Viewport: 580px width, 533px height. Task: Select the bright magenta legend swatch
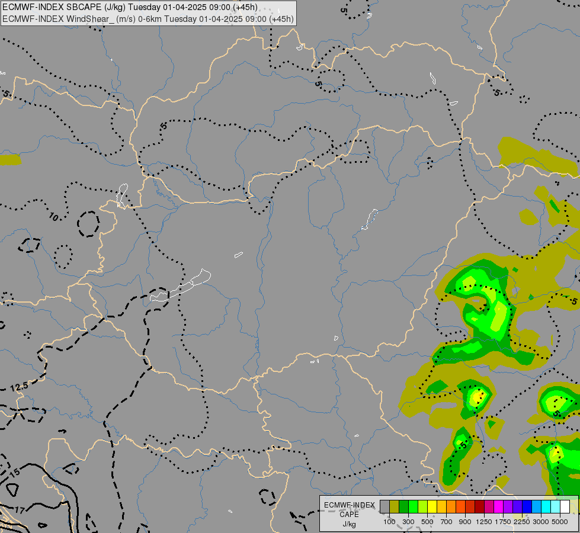[498, 506]
